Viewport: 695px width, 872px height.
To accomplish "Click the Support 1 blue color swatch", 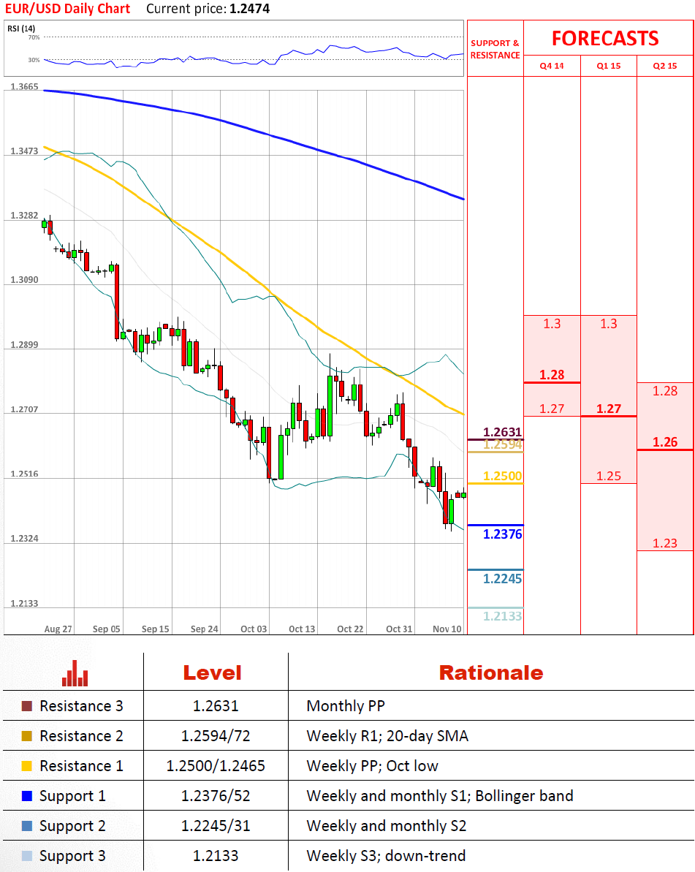I will coord(27,796).
